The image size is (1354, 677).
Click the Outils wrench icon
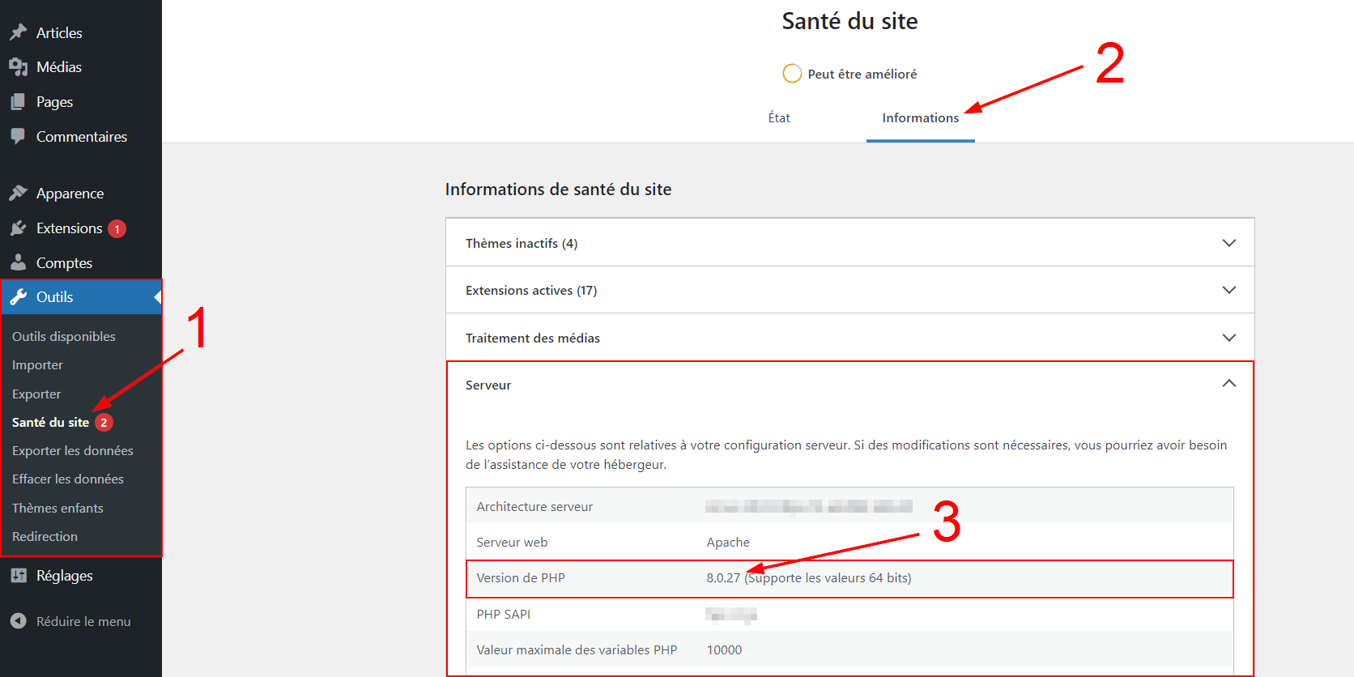point(18,297)
